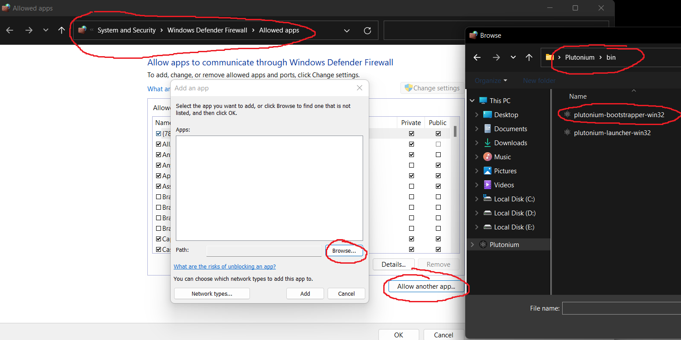This screenshot has height=340, width=681.
Task: Select Local Disk (D:) drive icon
Action: tap(487, 213)
